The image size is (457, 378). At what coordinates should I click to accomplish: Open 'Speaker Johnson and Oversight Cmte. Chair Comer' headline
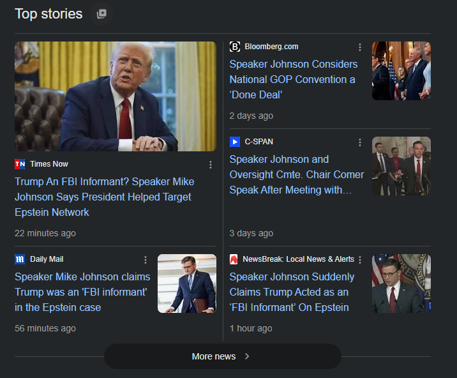click(297, 174)
